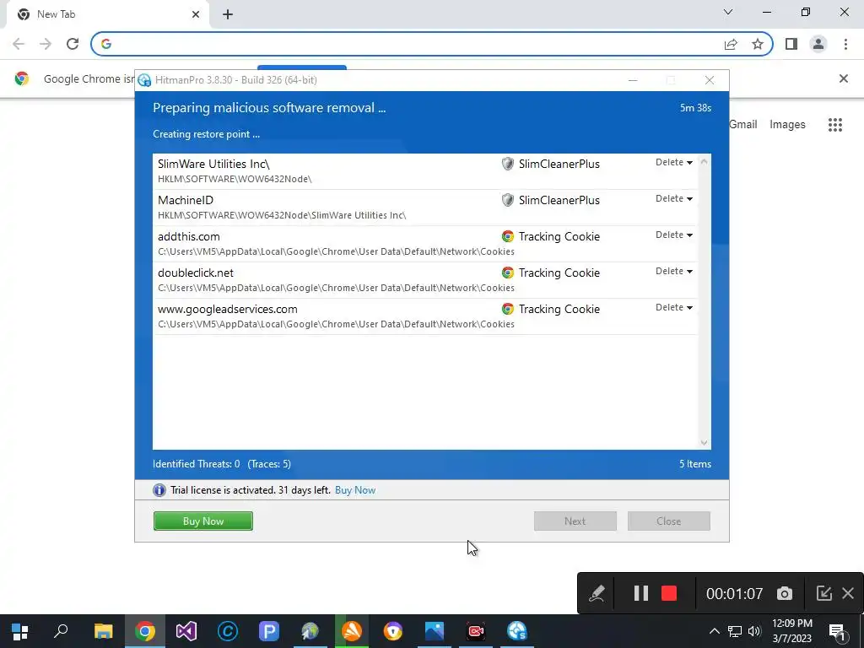Select the addthis.com entry
Image resolution: width=864 pixels, height=648 pixels.
pos(425,244)
